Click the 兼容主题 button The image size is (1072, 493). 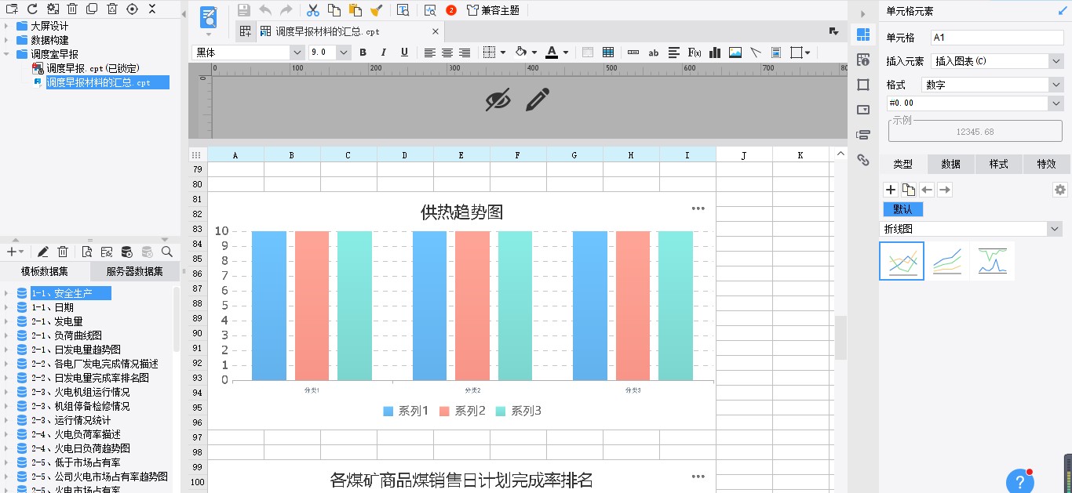[x=493, y=10]
